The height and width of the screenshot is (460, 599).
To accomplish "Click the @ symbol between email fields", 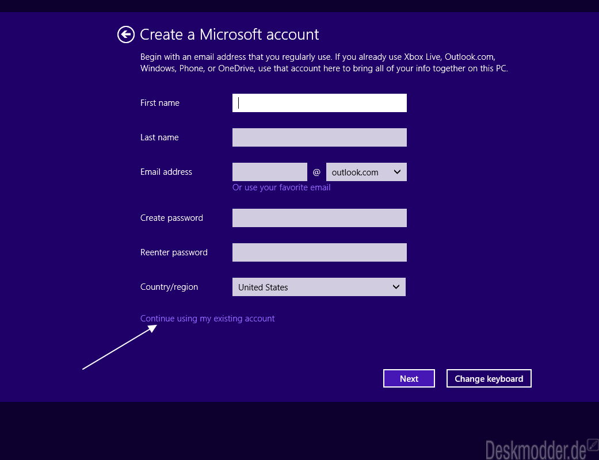I will click(x=316, y=172).
